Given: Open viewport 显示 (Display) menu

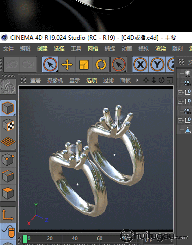Looking at the screenshot, I should [x=75, y=80].
